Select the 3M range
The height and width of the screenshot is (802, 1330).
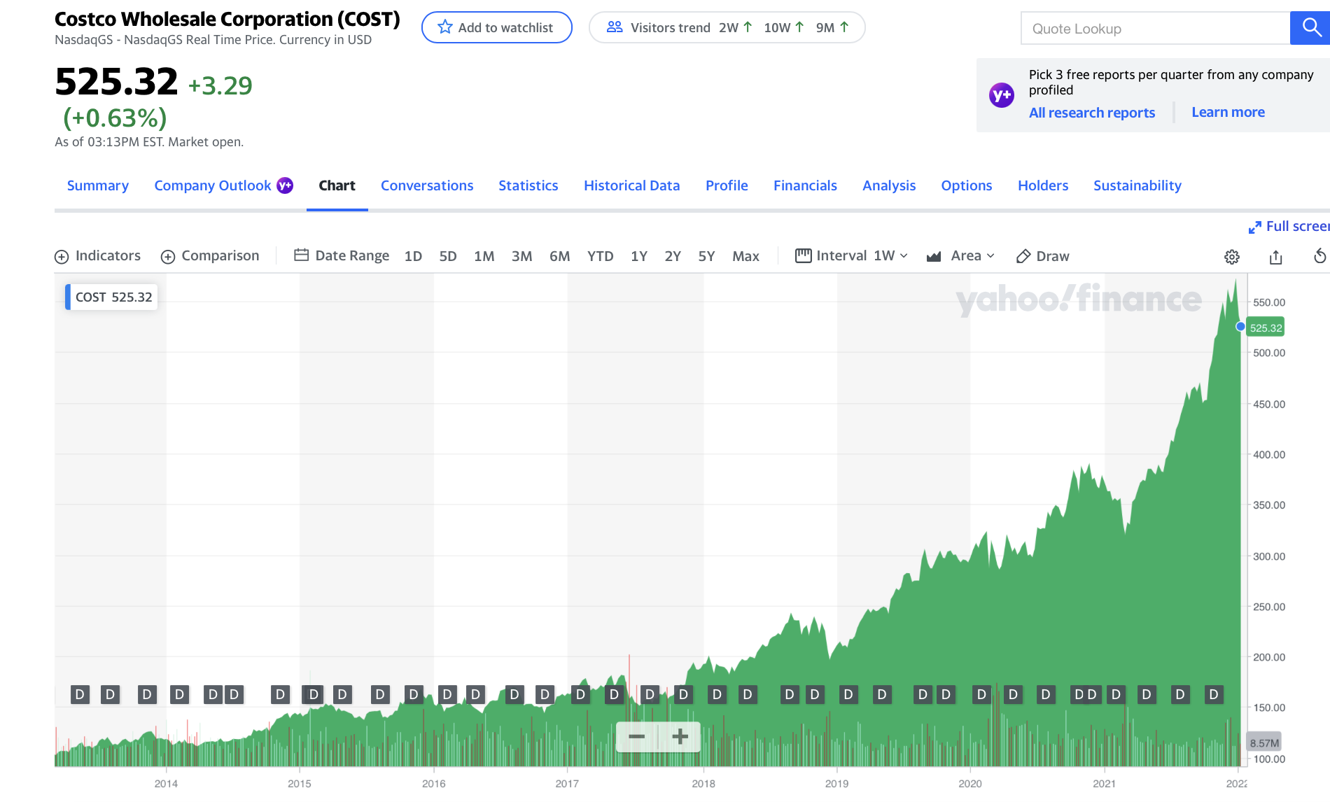521,256
